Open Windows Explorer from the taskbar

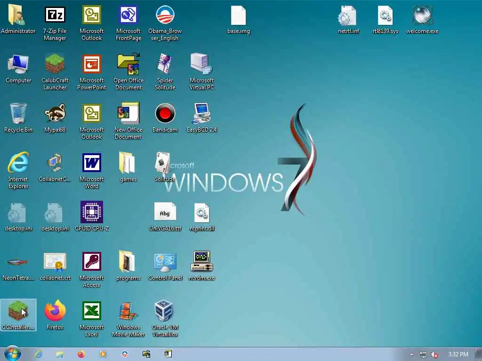(x=60, y=354)
